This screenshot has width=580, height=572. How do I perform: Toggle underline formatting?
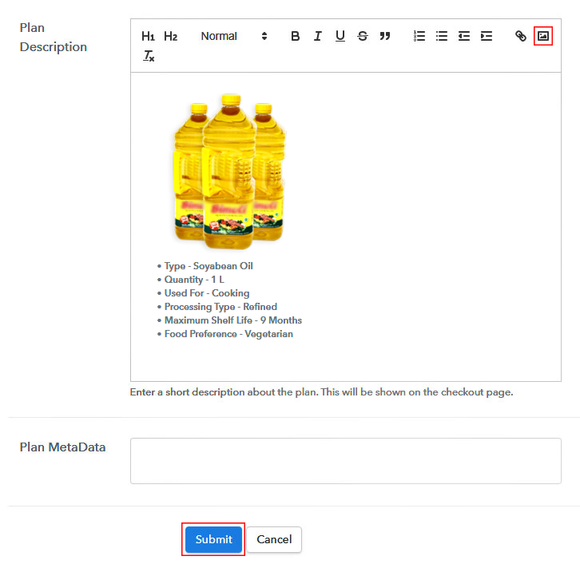click(340, 36)
